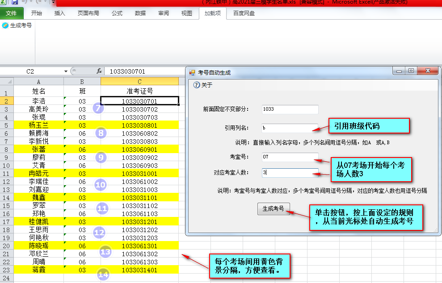Minimize the 考号自动生成 dialog window
Viewport: 442px width, 283px height.
coord(400,71)
